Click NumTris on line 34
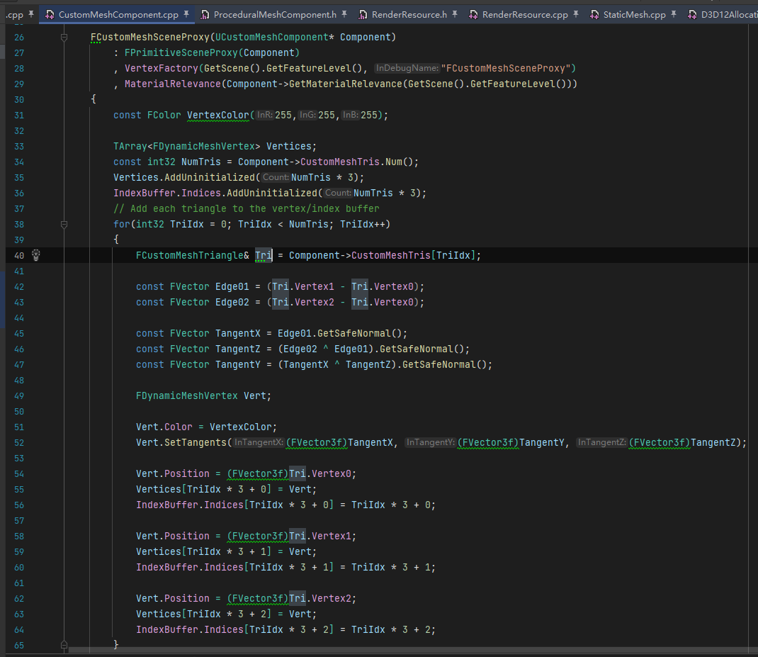758x657 pixels. tap(200, 162)
